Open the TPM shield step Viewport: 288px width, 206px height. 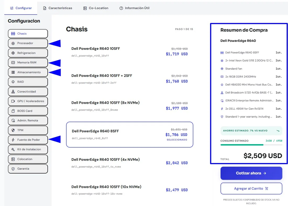(28, 130)
